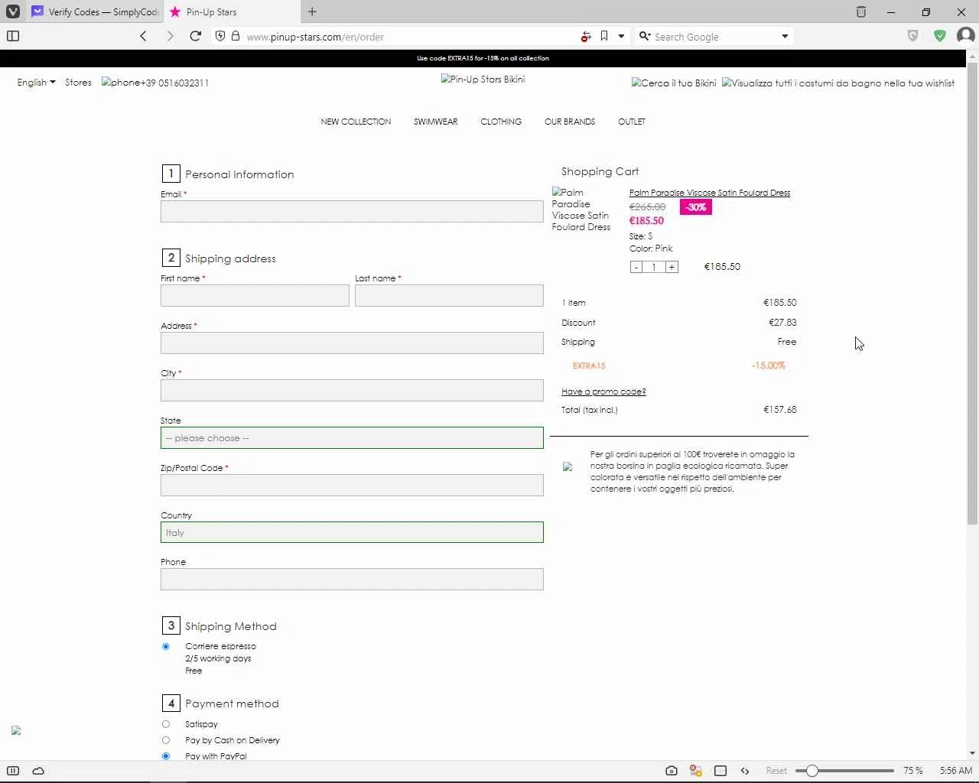Decrease item quantity with minus button
Image resolution: width=979 pixels, height=783 pixels.
pos(636,267)
